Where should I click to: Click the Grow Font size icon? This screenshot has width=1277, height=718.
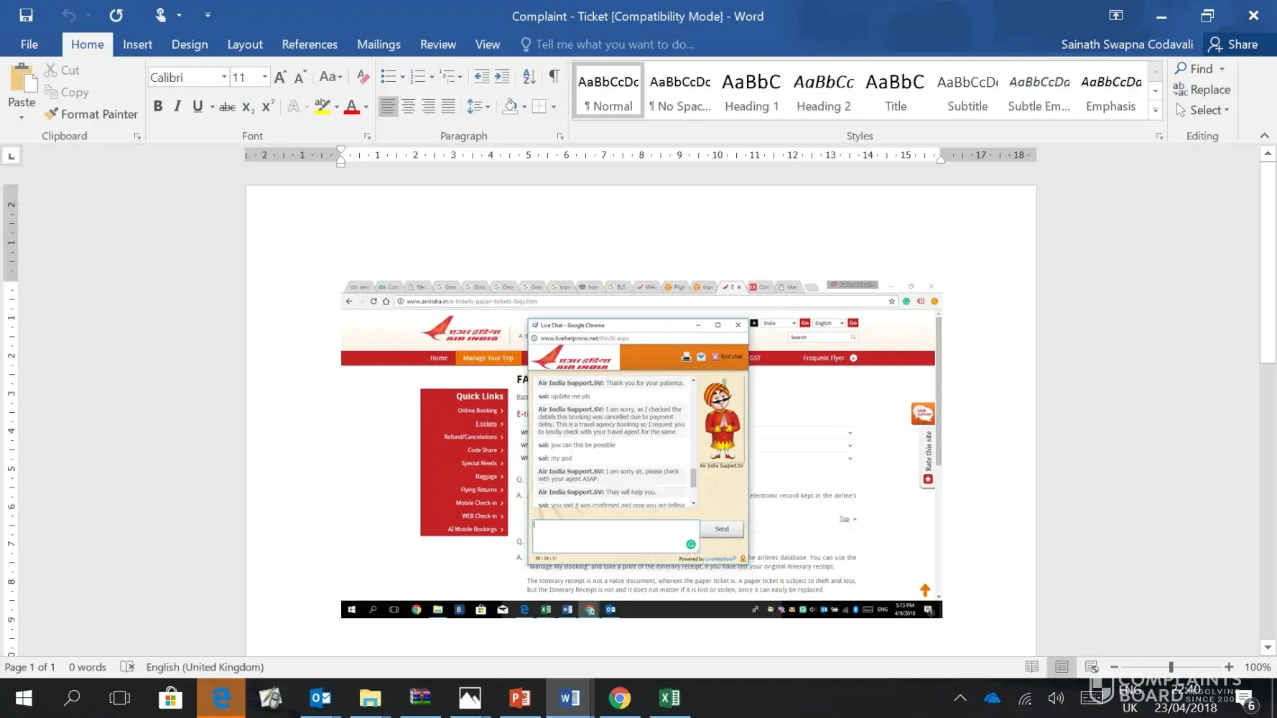(x=280, y=77)
